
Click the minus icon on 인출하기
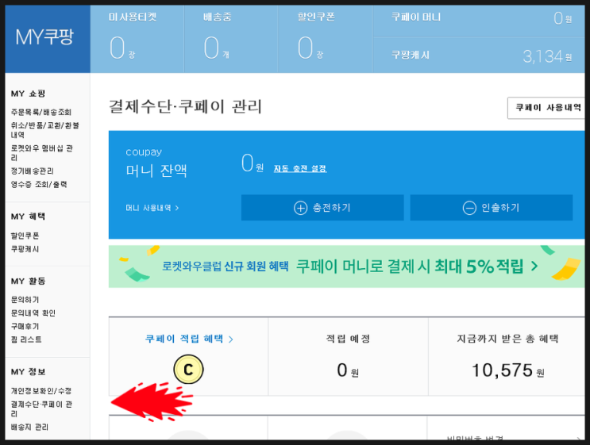(469, 208)
